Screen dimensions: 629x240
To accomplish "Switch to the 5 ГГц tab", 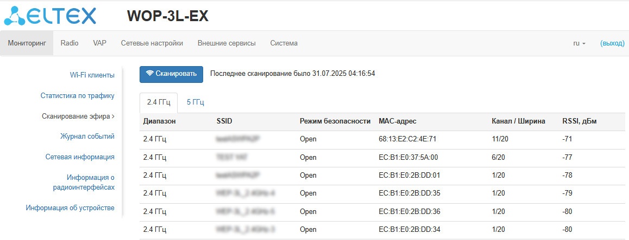I will click(196, 102).
